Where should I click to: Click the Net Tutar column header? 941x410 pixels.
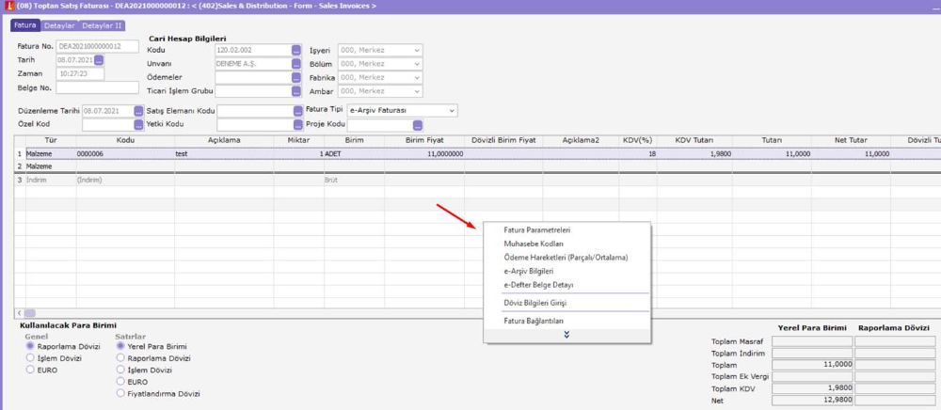(851, 140)
